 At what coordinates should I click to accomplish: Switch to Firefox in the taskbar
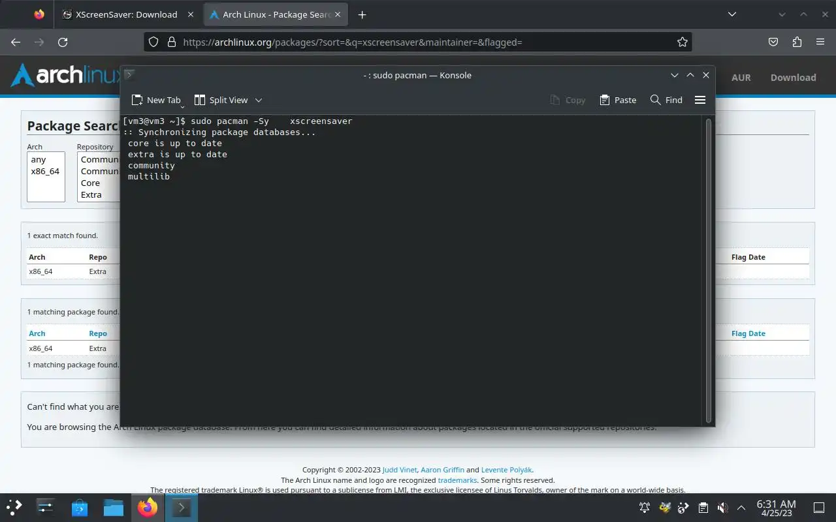click(148, 507)
